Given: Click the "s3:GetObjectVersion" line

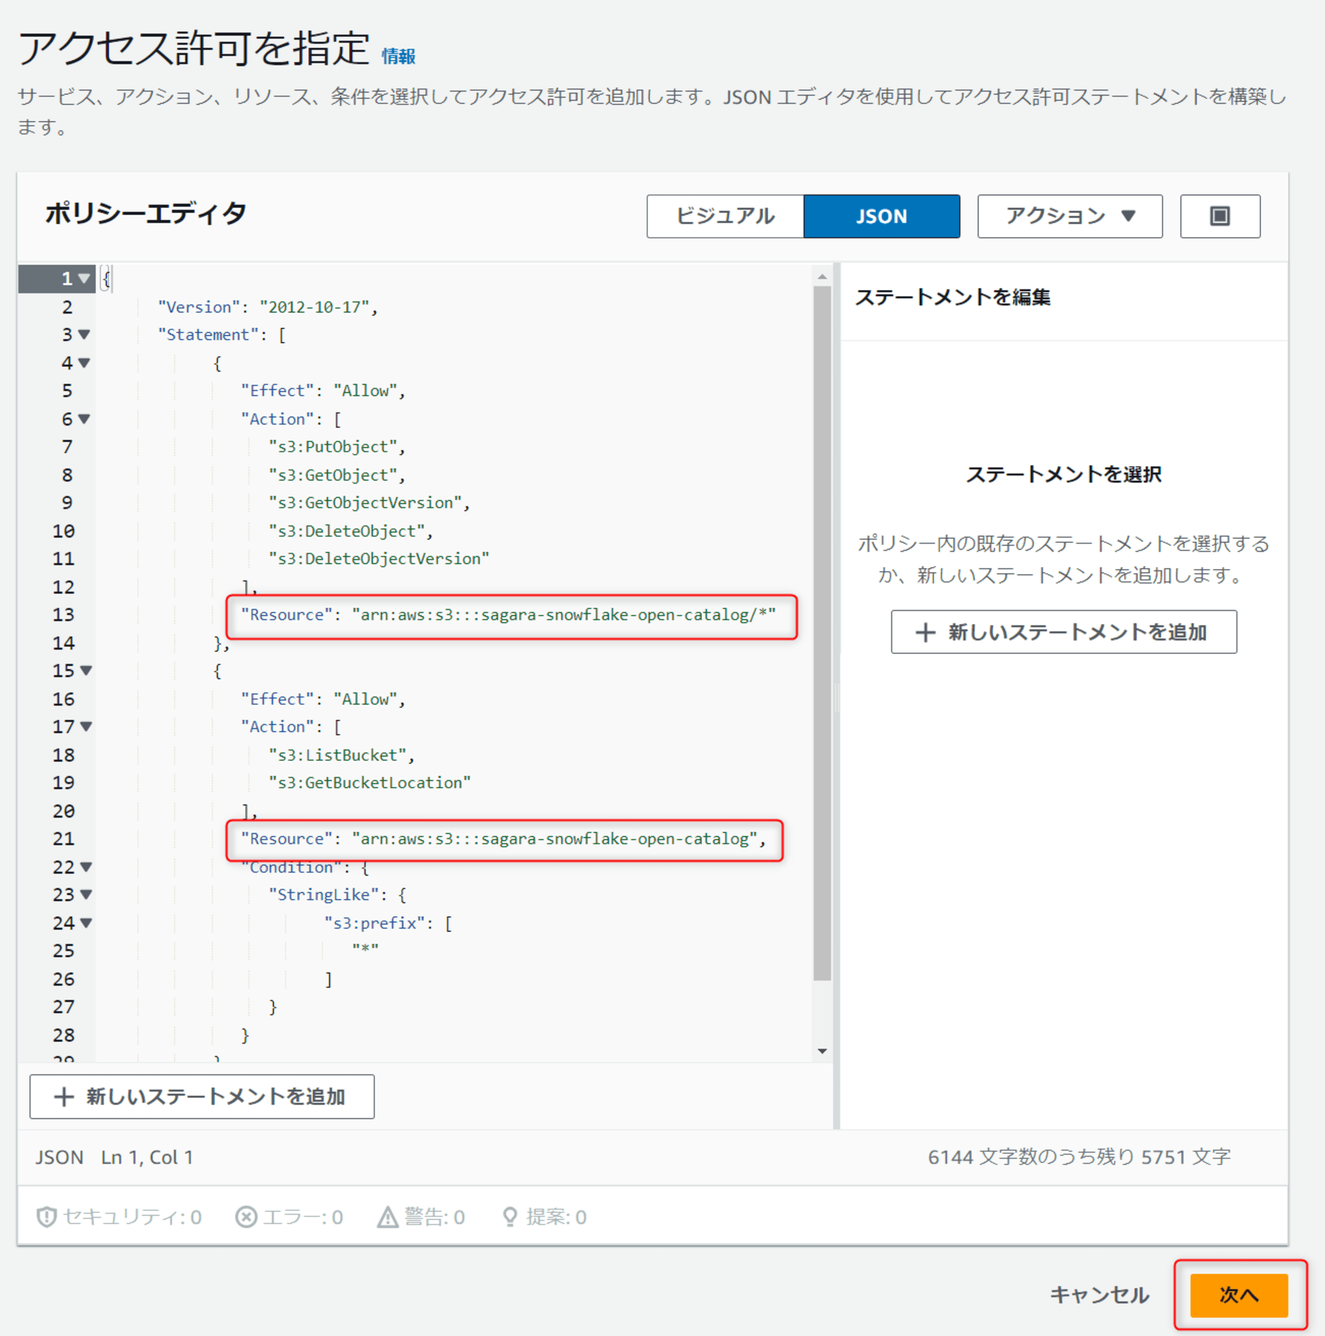Looking at the screenshot, I should 370,503.
